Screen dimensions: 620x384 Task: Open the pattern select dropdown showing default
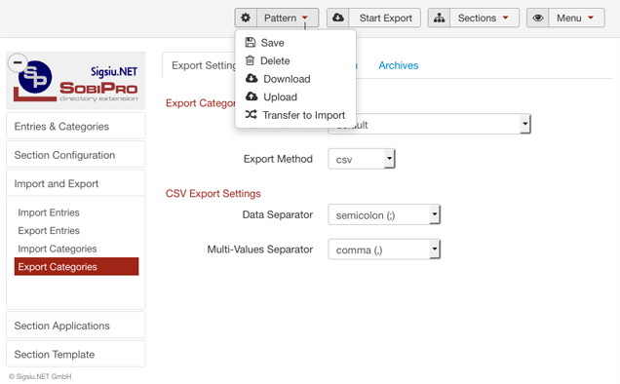(x=429, y=125)
